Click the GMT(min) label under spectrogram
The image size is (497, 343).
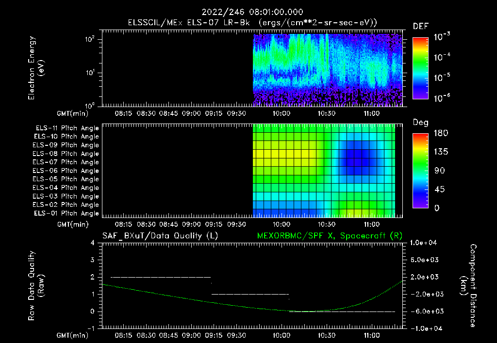(x=73, y=114)
